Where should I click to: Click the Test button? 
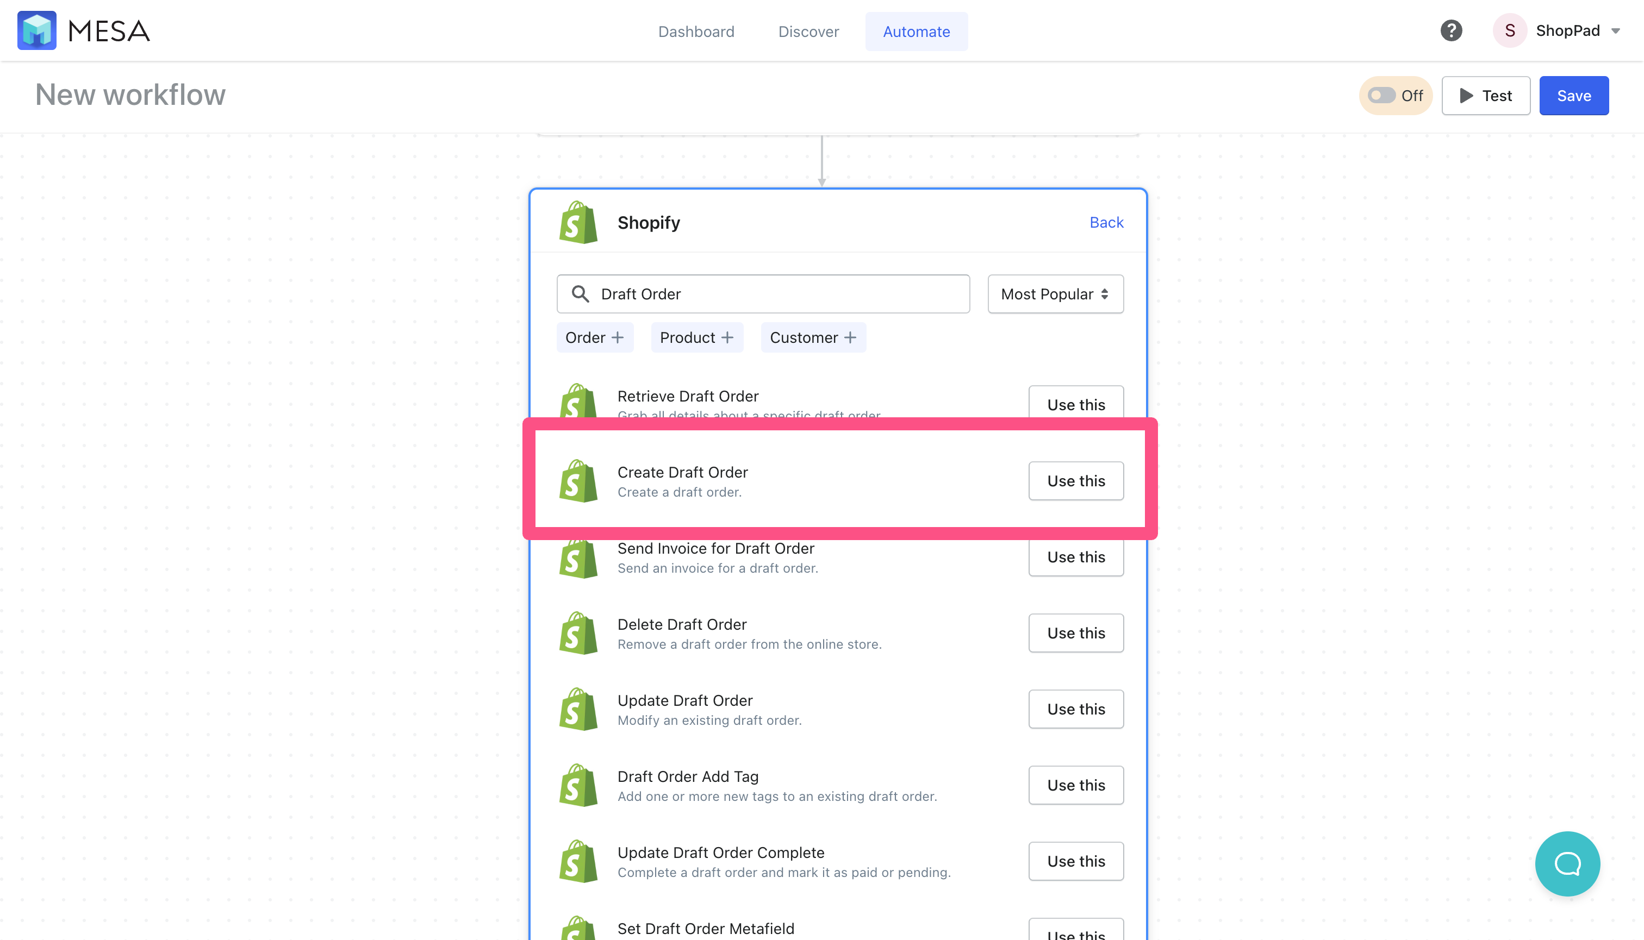pos(1486,96)
